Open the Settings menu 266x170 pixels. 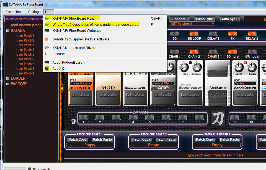(x=34, y=12)
